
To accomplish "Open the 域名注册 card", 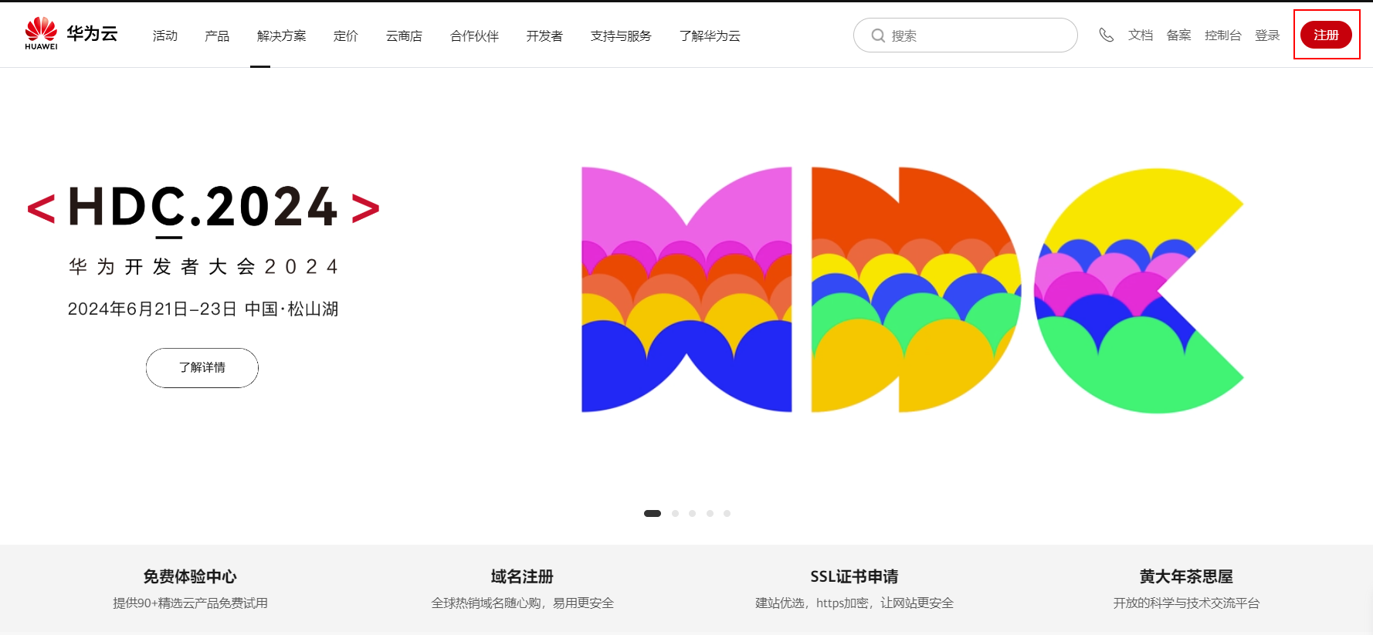I will [522, 576].
